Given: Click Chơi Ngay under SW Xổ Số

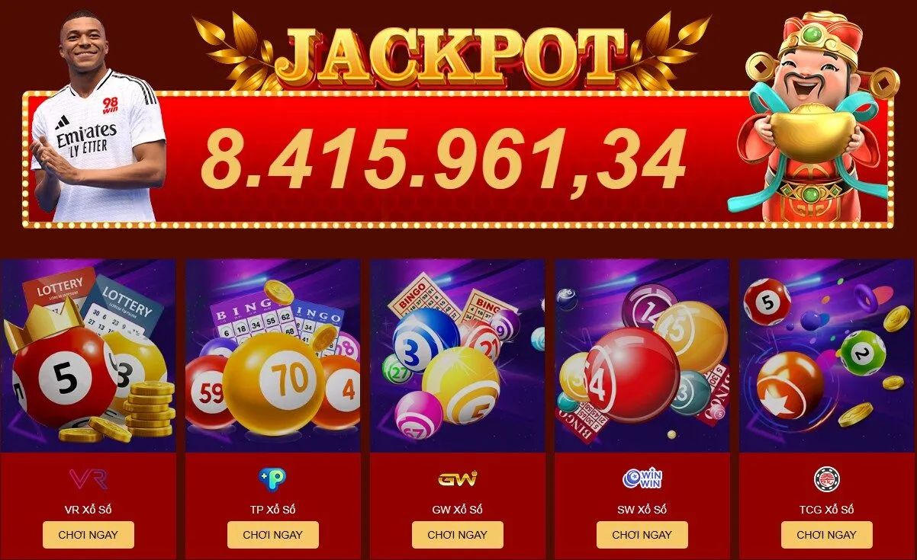Looking at the screenshot, I should point(642,535).
